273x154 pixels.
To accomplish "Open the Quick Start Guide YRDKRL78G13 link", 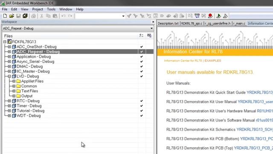I will (260, 92).
